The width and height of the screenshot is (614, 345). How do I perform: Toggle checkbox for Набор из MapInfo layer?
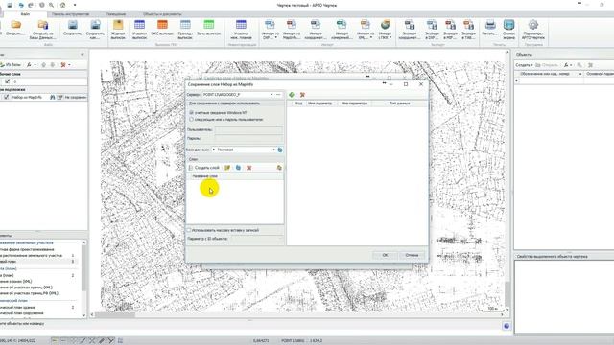pos(6,97)
